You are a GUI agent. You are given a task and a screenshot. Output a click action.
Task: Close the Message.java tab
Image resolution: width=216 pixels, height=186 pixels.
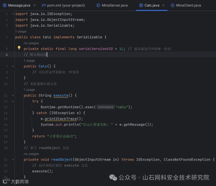[34, 5]
